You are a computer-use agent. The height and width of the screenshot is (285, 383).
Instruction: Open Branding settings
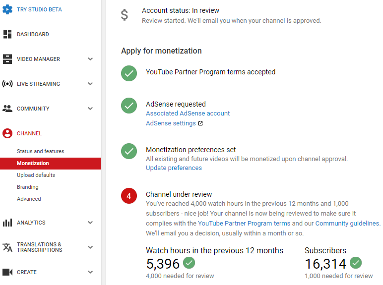pos(28,187)
